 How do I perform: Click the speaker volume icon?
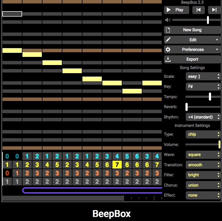[168, 20]
